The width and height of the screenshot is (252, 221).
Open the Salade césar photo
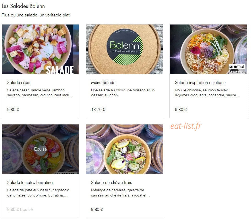pos(40,49)
